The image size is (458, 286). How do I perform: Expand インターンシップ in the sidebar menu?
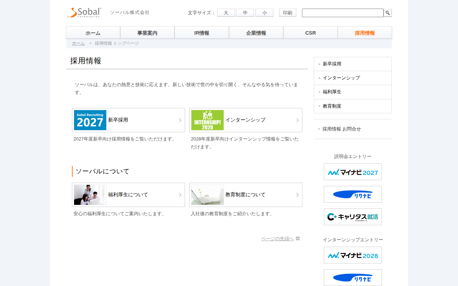341,78
